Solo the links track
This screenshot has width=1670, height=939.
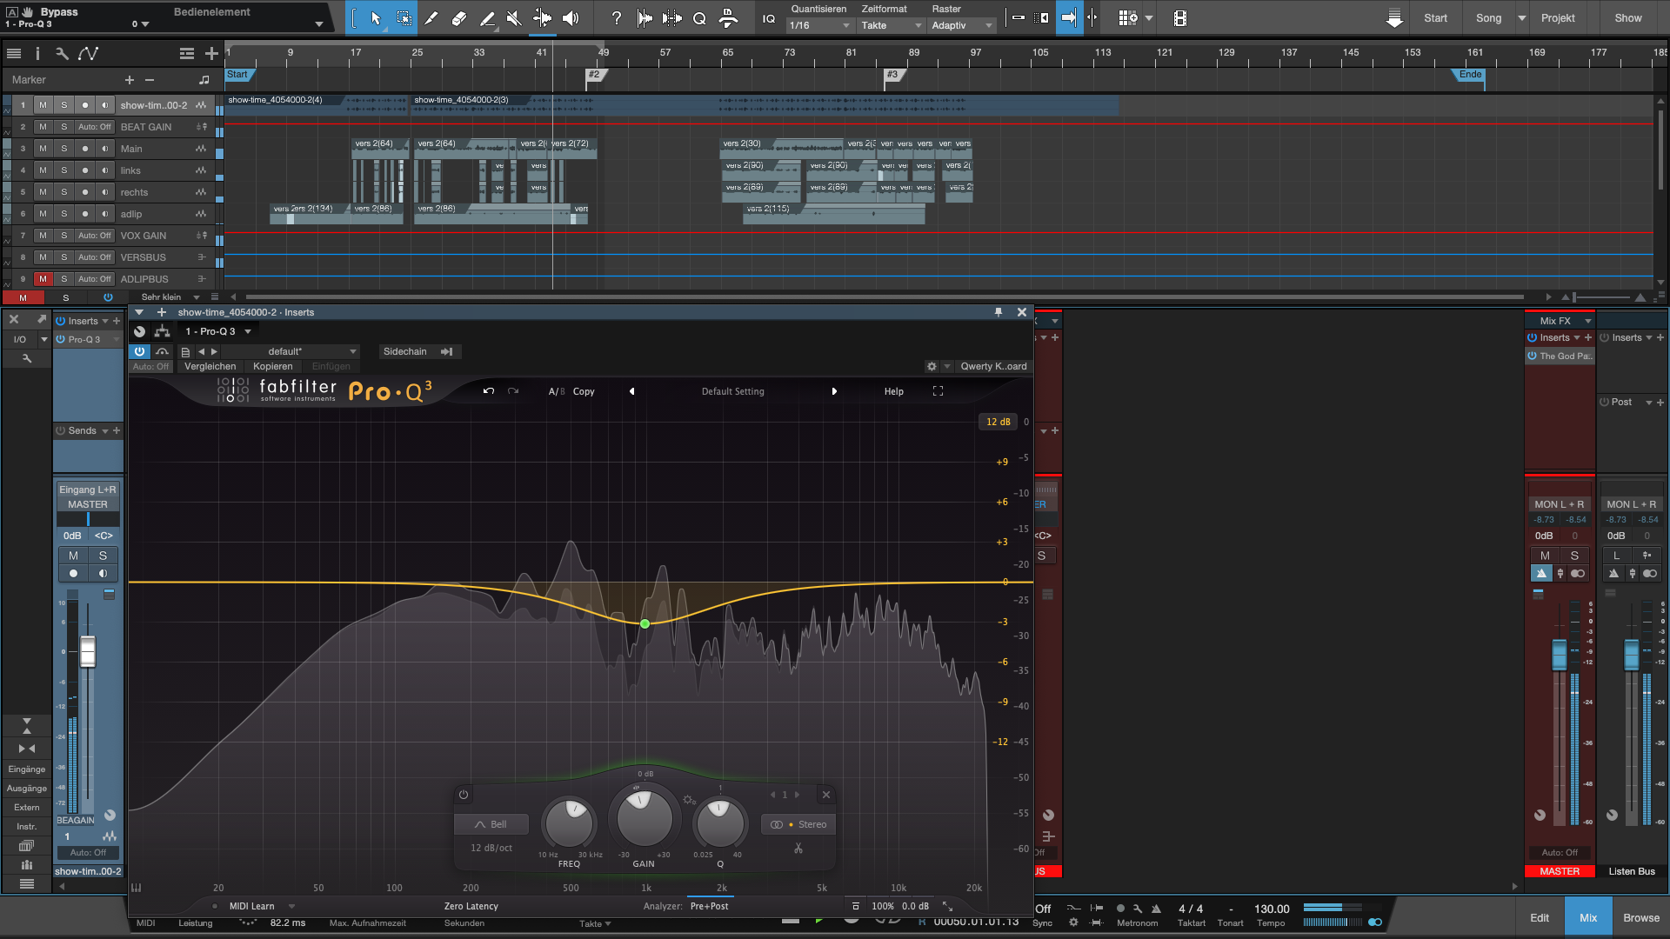[x=63, y=170]
